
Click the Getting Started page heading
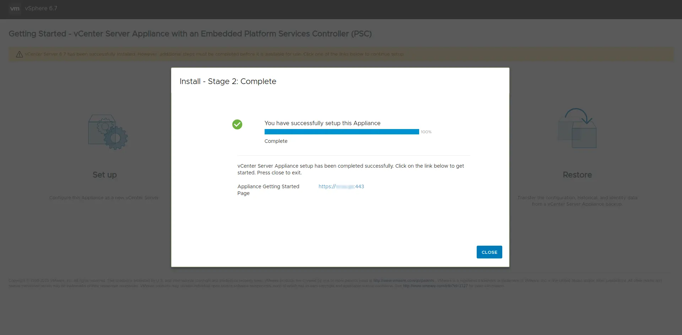(190, 34)
